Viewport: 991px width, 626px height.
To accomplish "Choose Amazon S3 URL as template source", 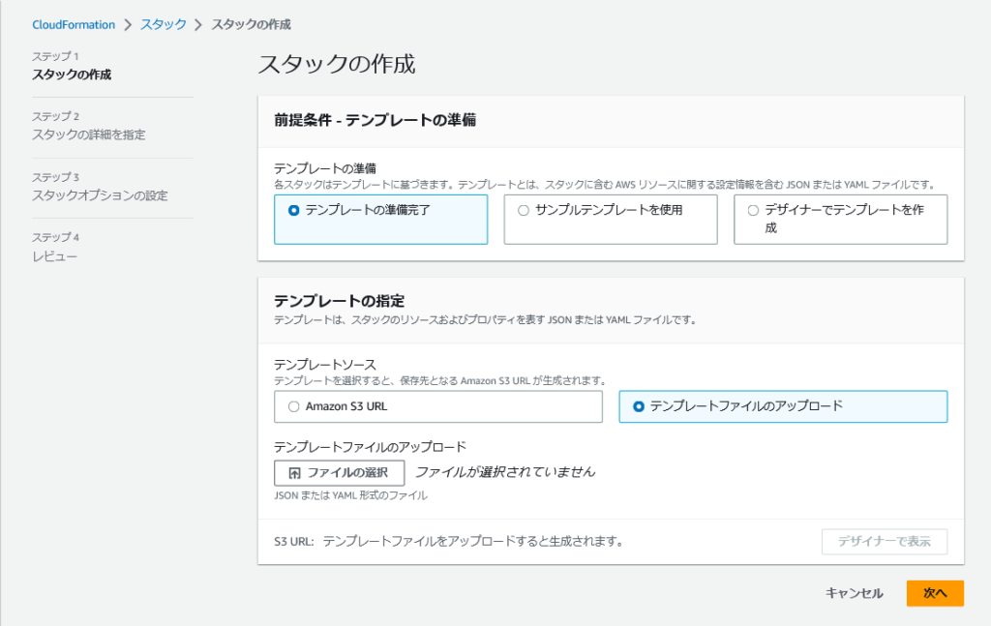I will point(292,406).
